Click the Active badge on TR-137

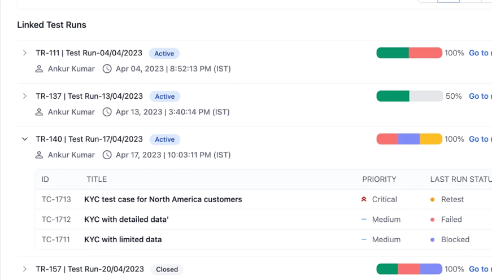coord(164,97)
